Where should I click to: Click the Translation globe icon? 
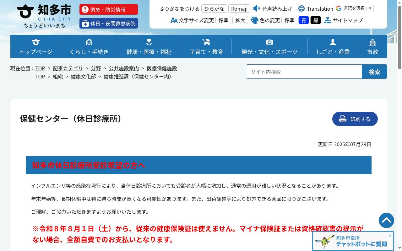(301, 8)
